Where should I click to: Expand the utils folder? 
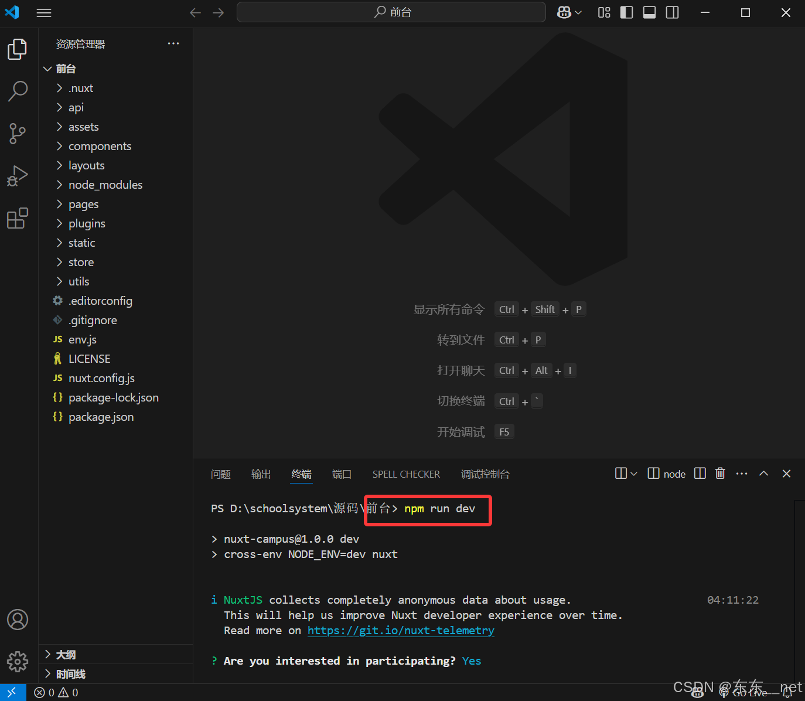click(116, 281)
